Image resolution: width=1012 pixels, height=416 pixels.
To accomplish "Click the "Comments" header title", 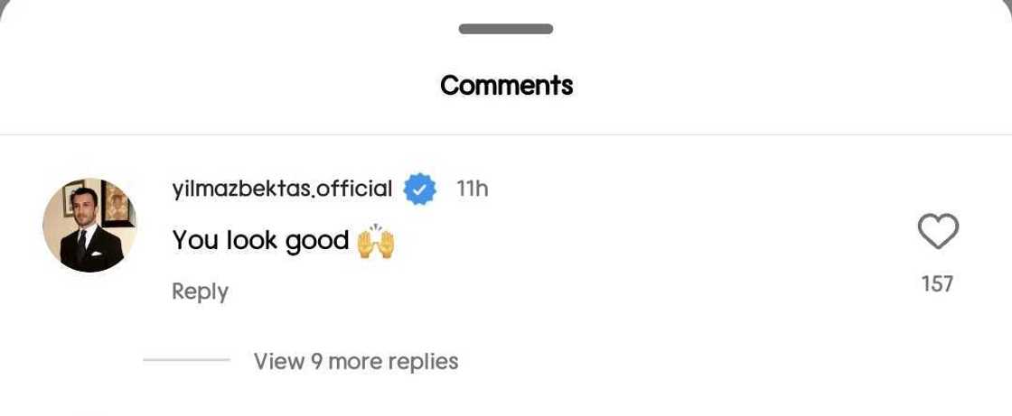I will [x=506, y=85].
